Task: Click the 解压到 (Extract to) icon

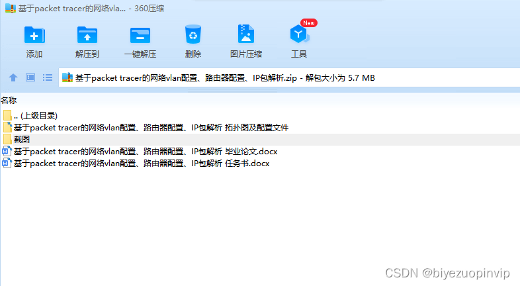Action: tap(87, 35)
